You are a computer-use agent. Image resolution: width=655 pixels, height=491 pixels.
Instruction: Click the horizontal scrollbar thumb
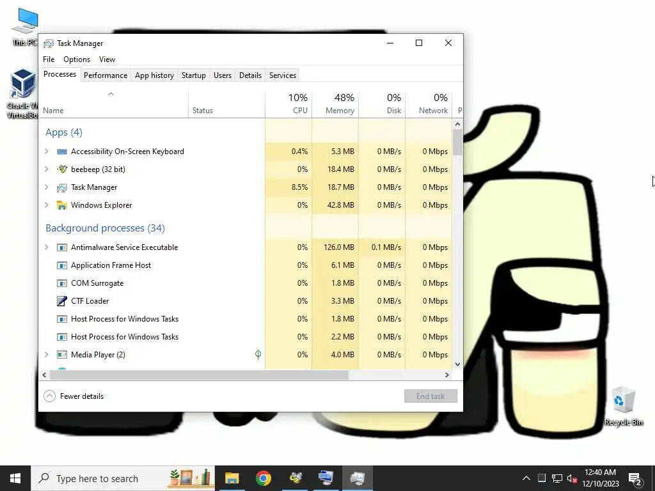tap(199, 375)
